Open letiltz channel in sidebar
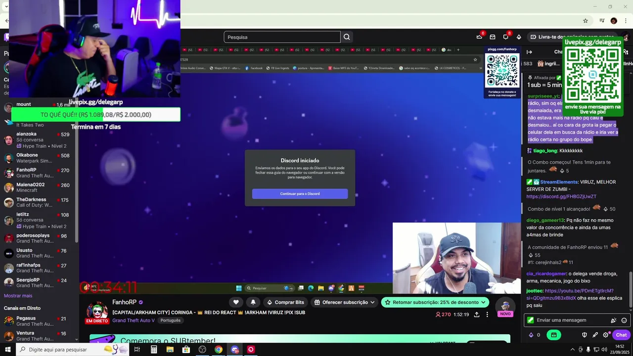The width and height of the screenshot is (633, 356). (39, 221)
